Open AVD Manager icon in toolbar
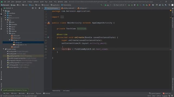Screen dimensions: 174x97 coord(163,5)
